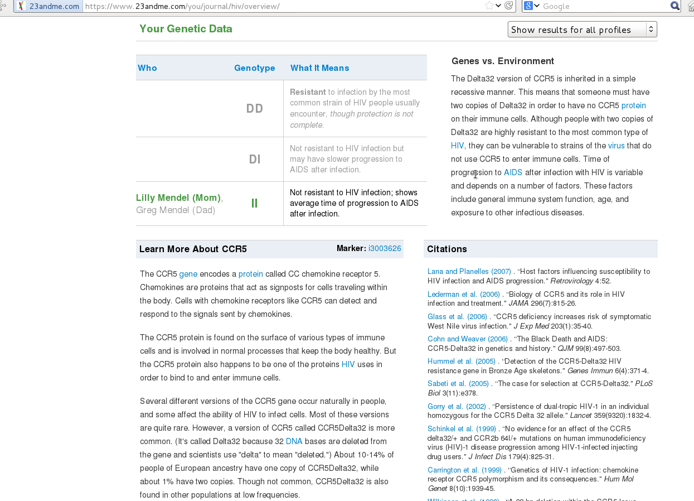
Task: Click the 'What It Means' column header
Action: click(319, 68)
